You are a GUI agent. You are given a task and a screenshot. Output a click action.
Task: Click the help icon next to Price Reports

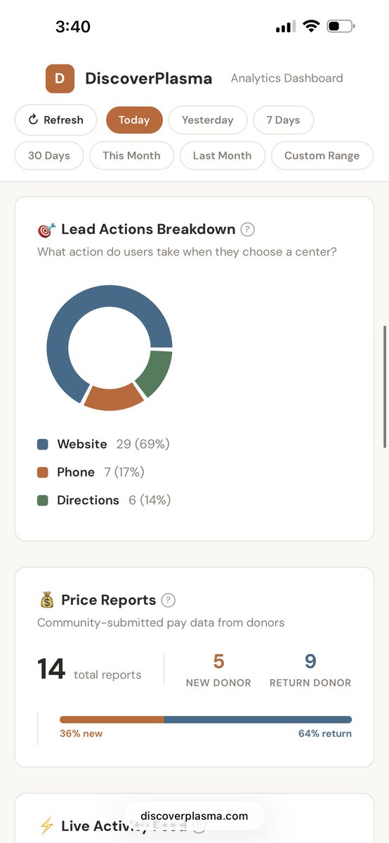coord(168,600)
